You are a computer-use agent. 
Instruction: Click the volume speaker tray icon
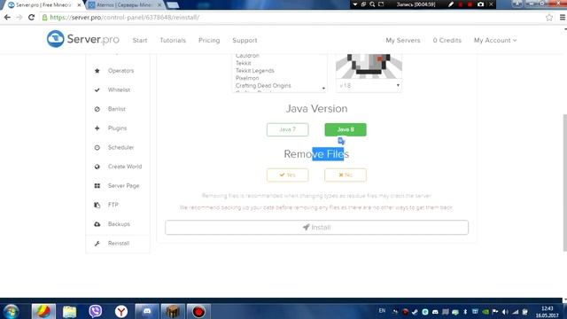coord(505,312)
